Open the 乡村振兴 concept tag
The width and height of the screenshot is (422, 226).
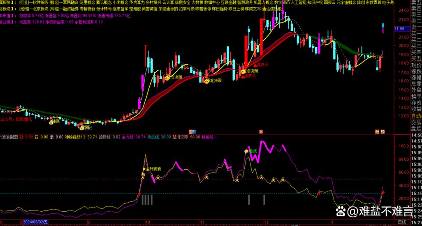[x=153, y=2]
